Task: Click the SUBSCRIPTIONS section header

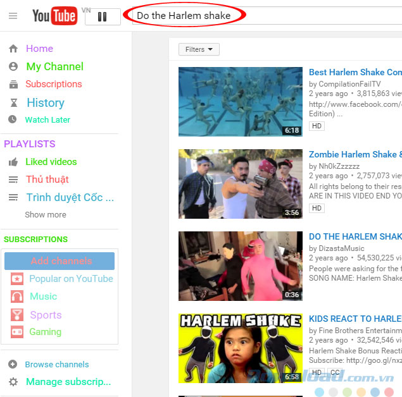Action: tap(35, 239)
